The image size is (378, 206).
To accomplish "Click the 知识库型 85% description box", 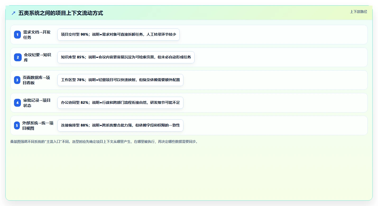I will click(x=126, y=57).
